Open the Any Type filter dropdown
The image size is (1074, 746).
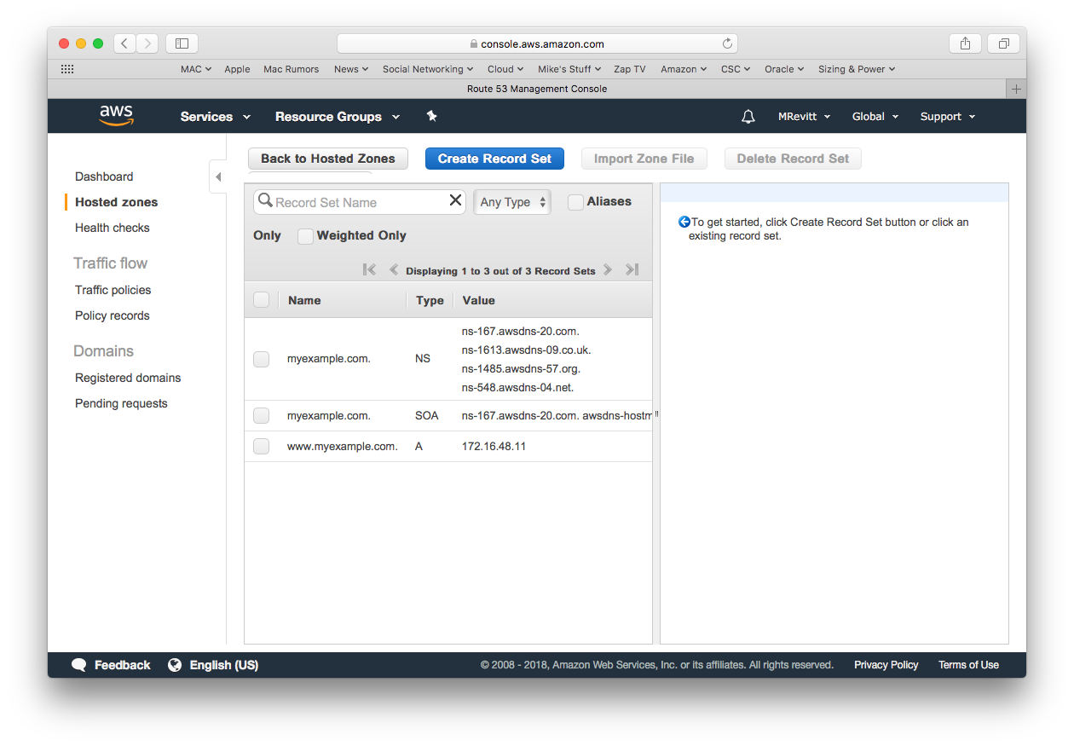(512, 202)
